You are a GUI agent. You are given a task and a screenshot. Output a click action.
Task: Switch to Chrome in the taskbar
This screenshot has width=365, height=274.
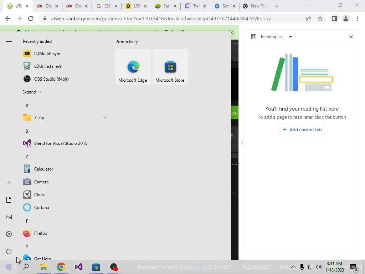point(61,267)
